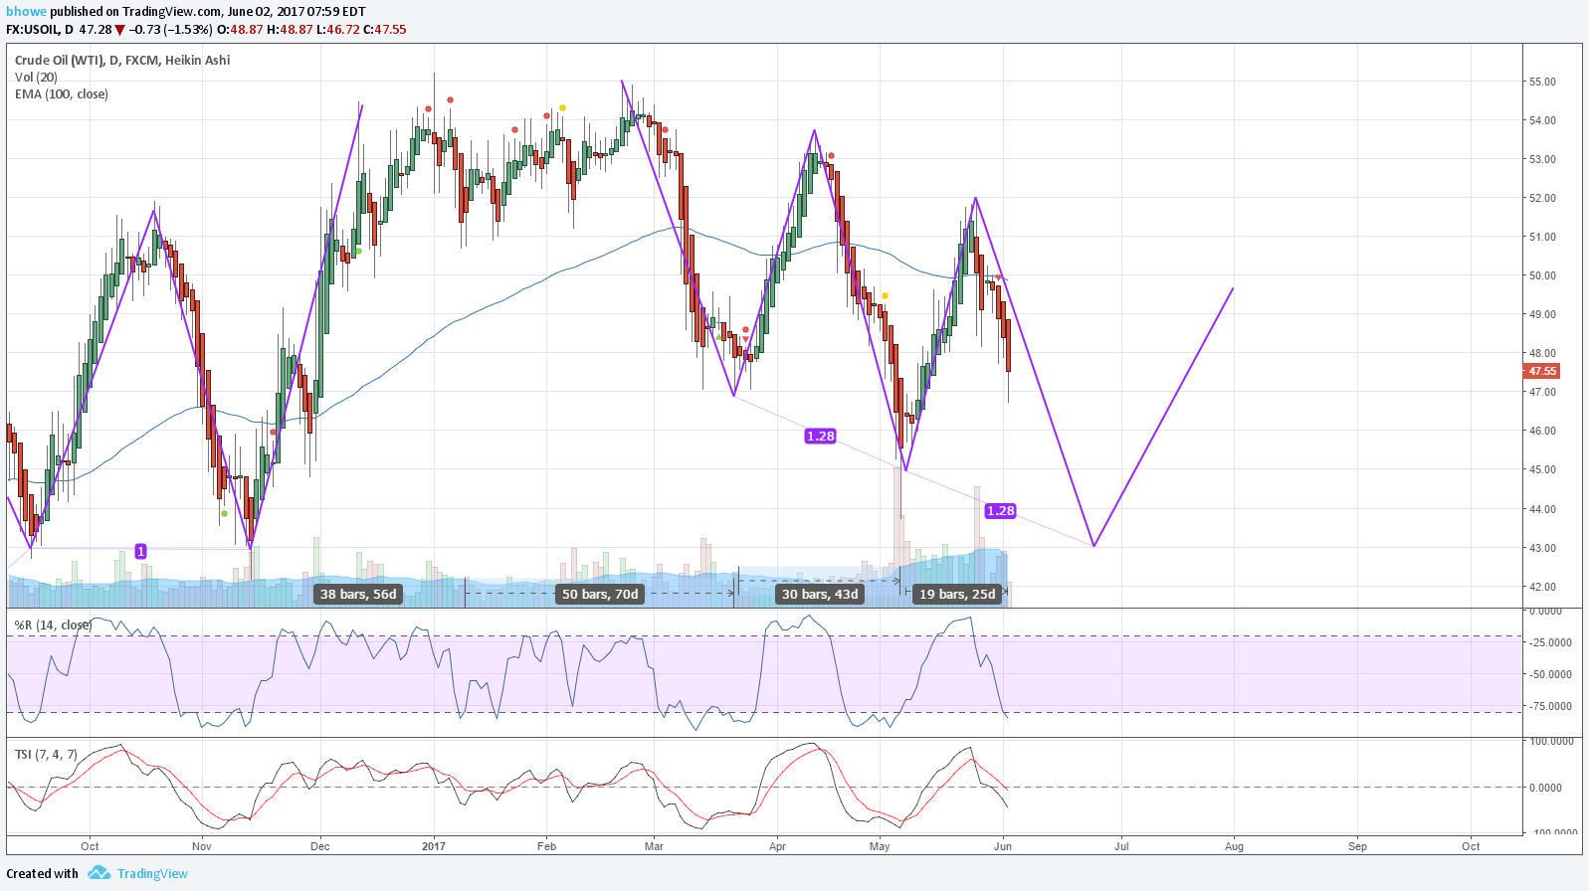1589x891 pixels.
Task: Select the '30 bars, 43d' measurement label
Action: point(820,595)
